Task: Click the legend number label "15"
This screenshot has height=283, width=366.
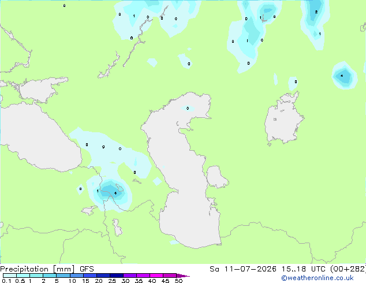Action: 85,281
